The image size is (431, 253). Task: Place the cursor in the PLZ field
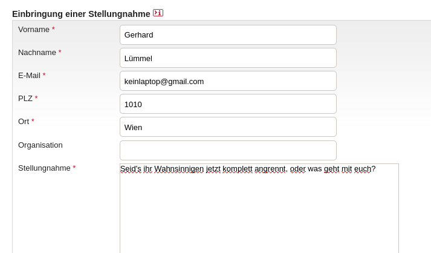(x=228, y=103)
